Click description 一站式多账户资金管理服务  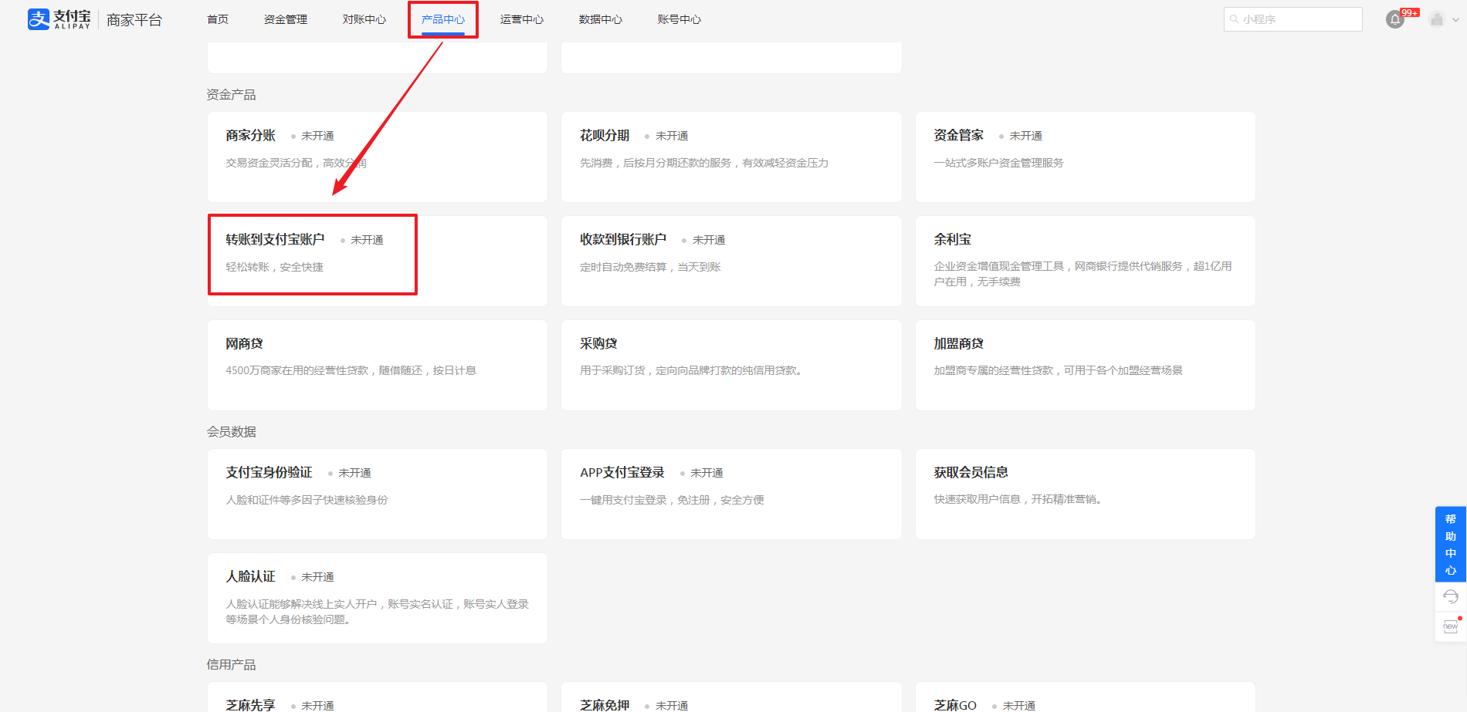(998, 163)
